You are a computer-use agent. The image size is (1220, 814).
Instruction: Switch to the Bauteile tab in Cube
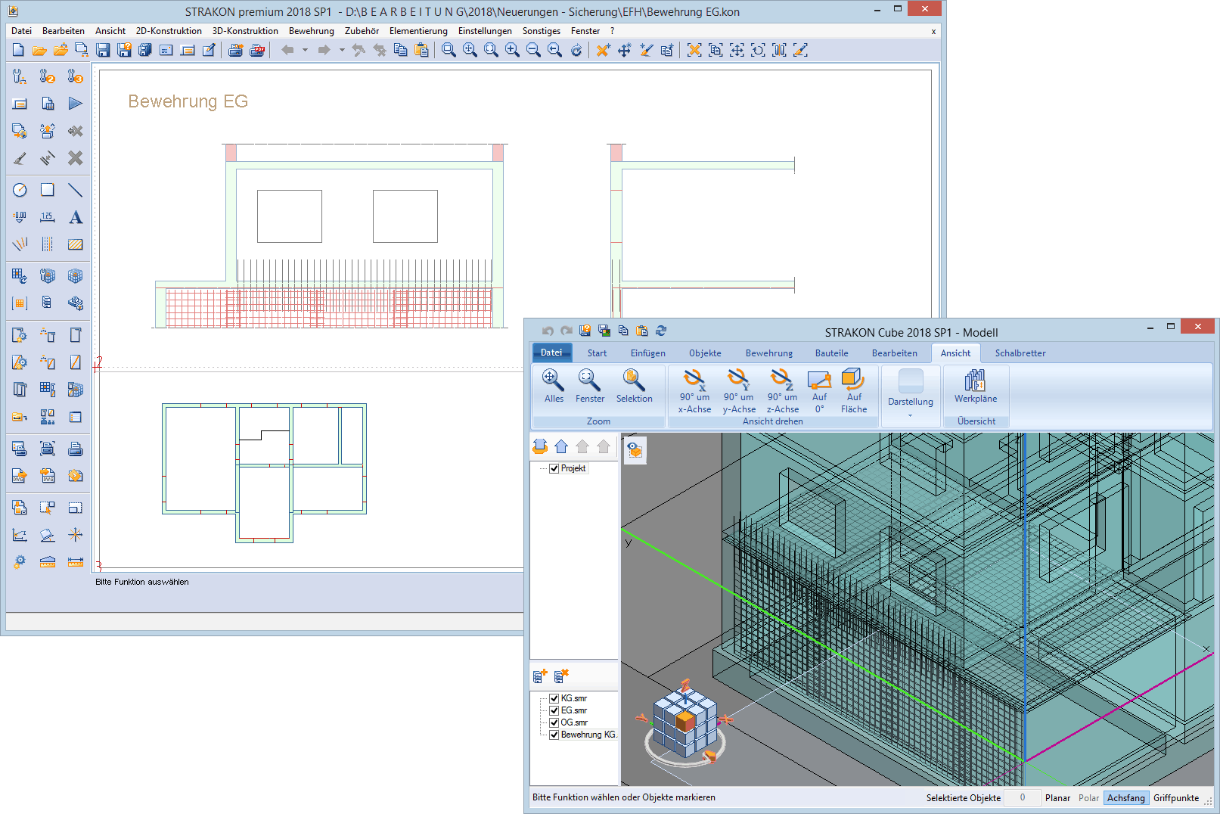click(x=831, y=353)
